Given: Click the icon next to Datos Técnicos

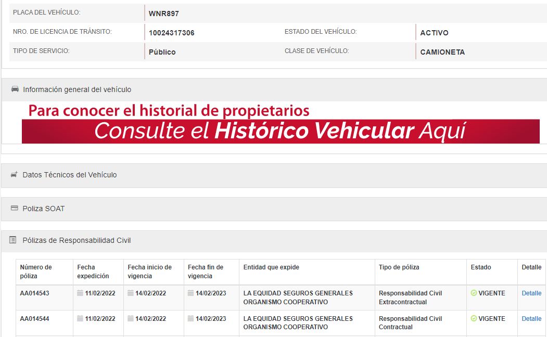Looking at the screenshot, I should click(14, 175).
